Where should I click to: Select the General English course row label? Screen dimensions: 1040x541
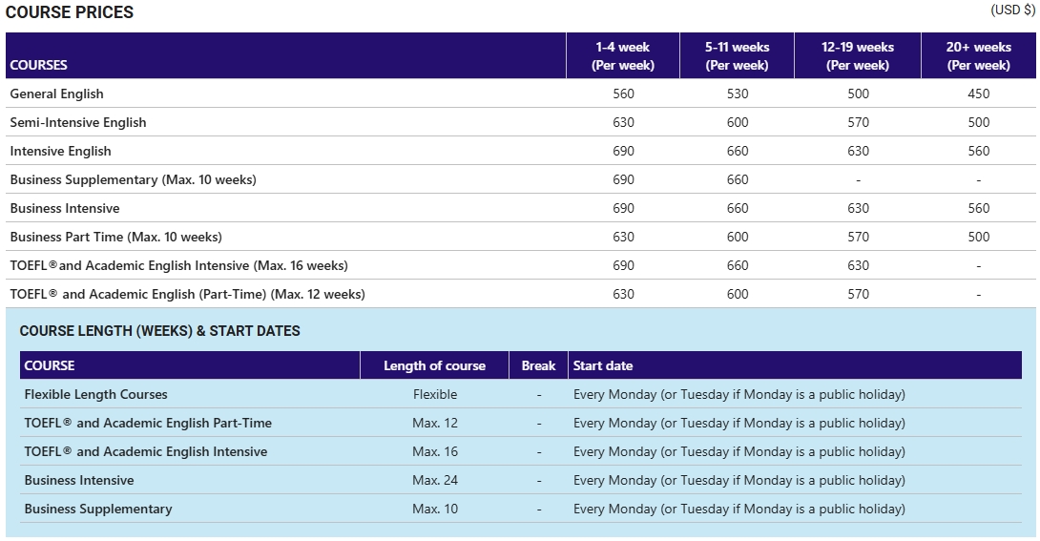coord(56,94)
